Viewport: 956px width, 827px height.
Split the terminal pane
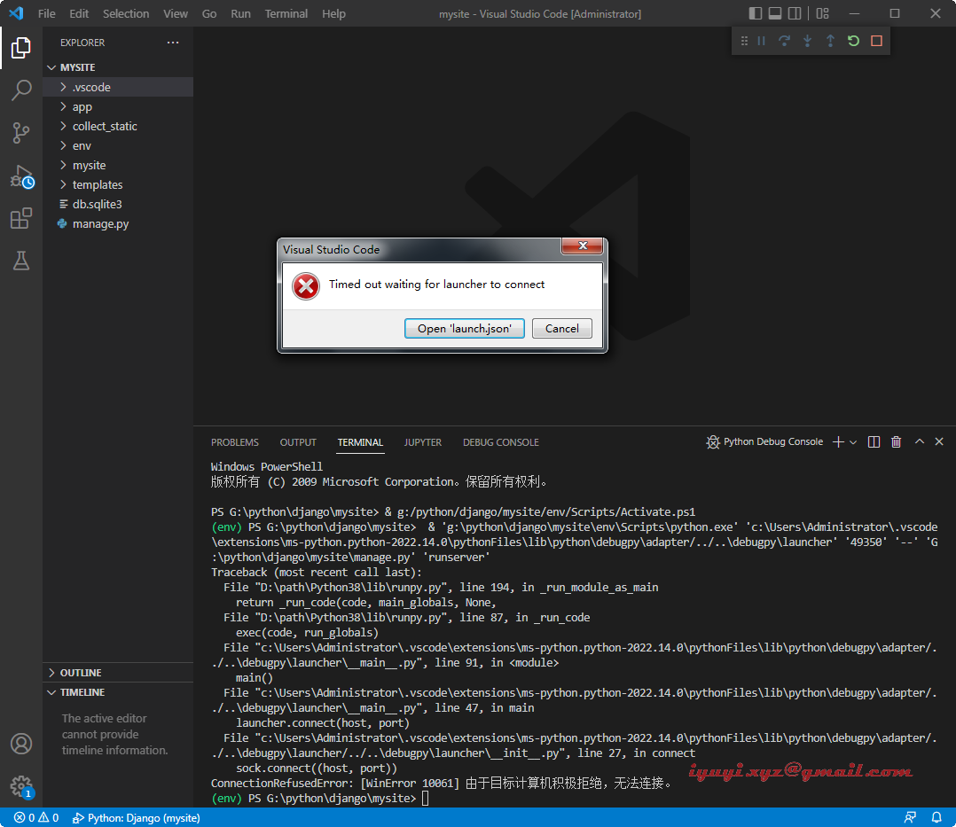coord(874,441)
